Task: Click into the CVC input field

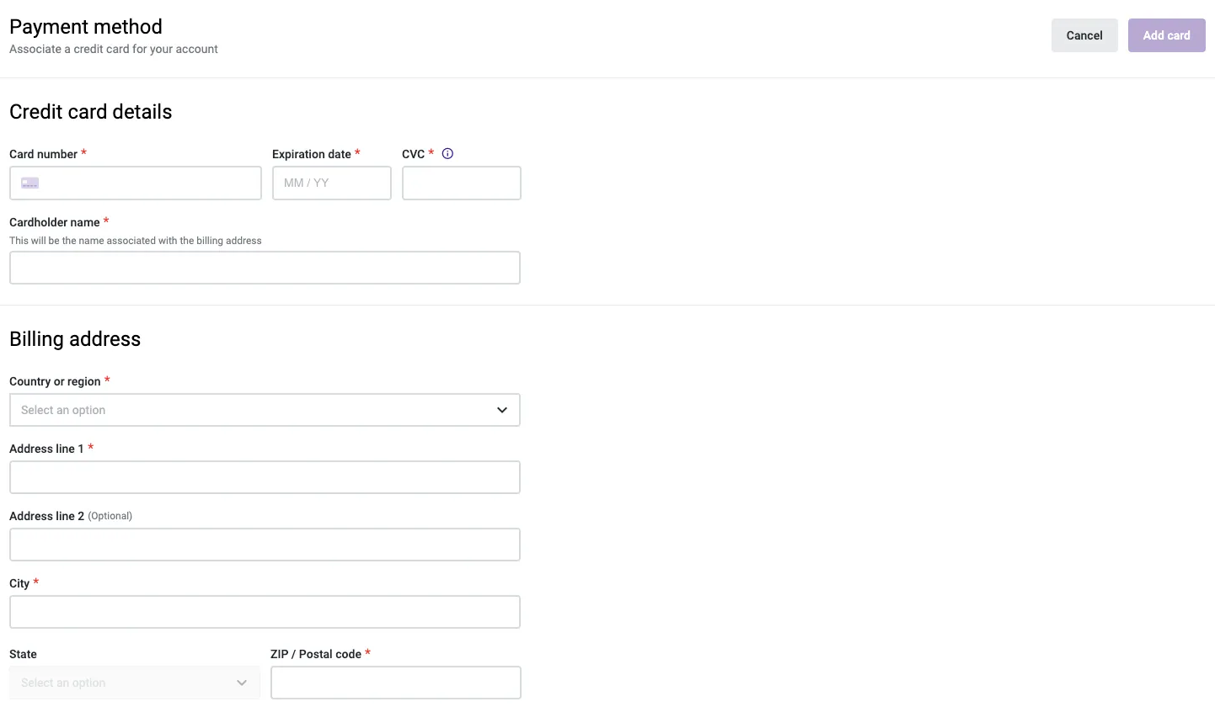Action: (462, 183)
